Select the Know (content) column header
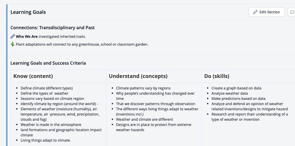Viewport: 295px width, 146px height. (33, 76)
